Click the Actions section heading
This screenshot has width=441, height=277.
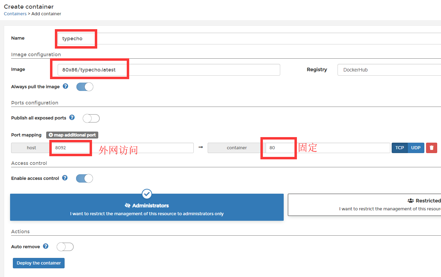pos(20,232)
